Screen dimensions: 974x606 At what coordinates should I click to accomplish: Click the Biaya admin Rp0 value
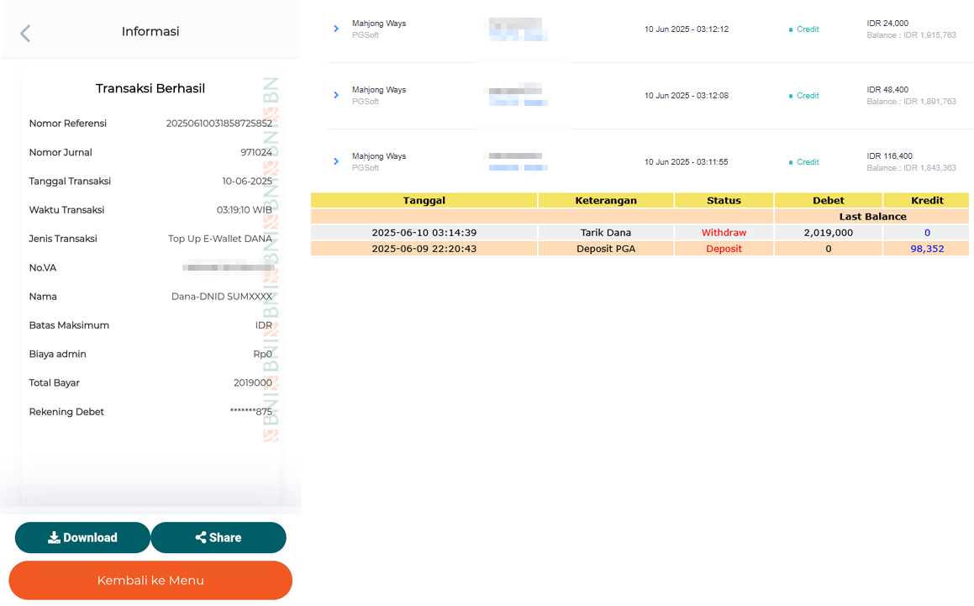point(263,355)
